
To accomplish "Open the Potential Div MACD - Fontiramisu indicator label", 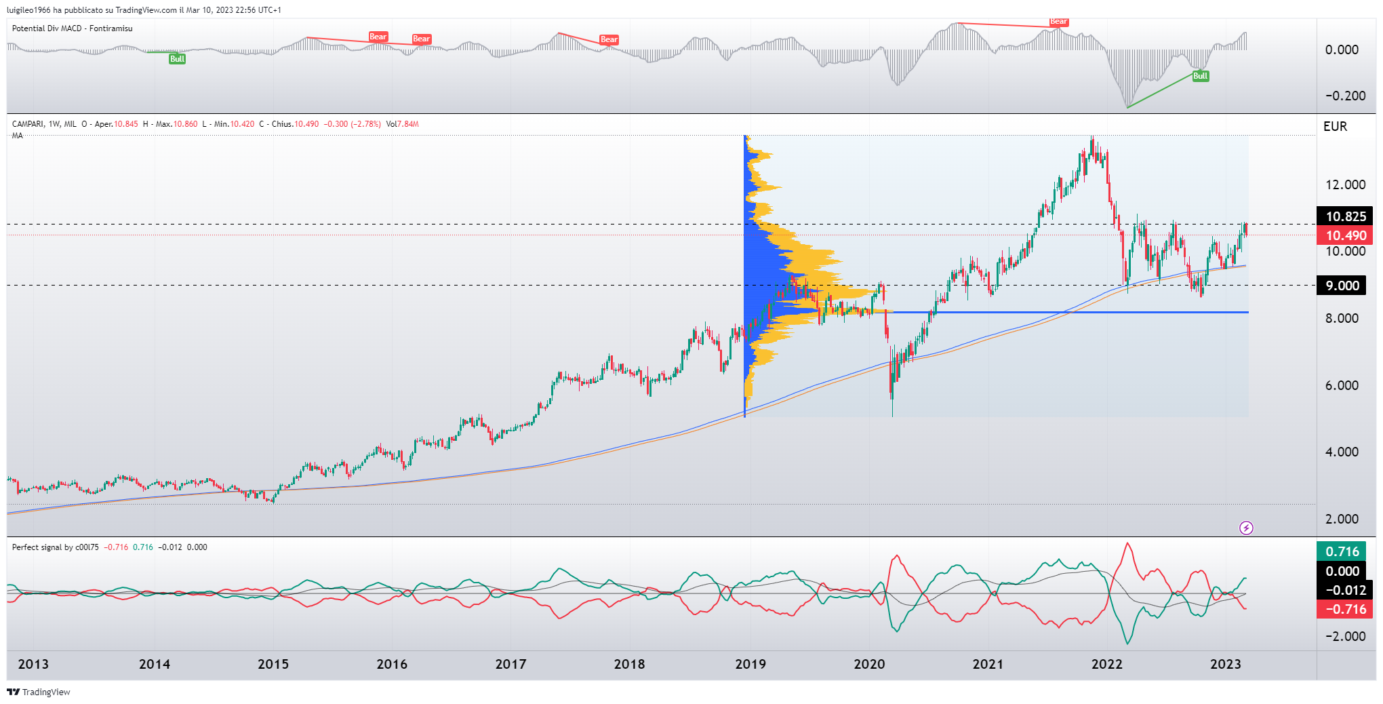I will pyautogui.click(x=73, y=28).
